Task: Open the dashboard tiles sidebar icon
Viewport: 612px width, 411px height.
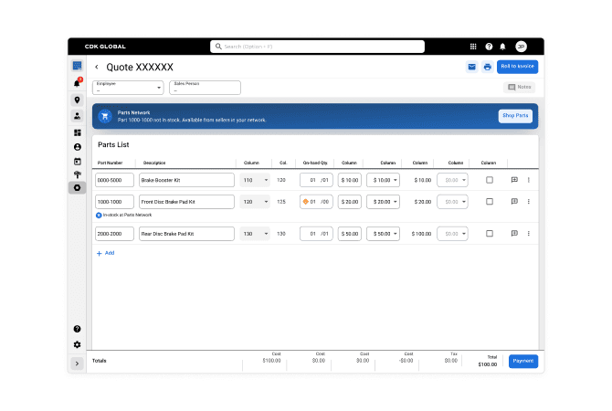Action: (x=78, y=132)
